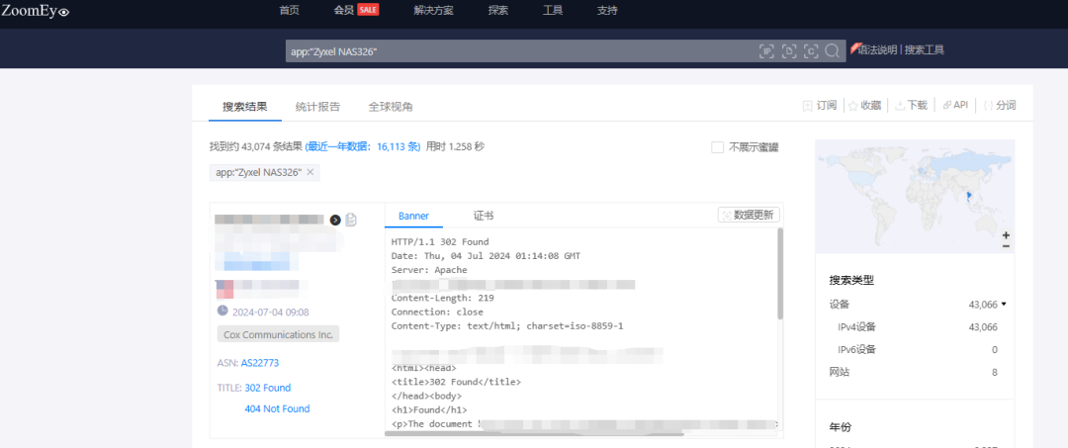Click the 订阅 subscribe bookmark icon
This screenshot has width=1068, height=448.
point(808,106)
